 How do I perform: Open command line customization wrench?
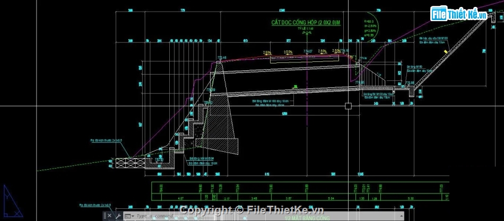click(118, 216)
